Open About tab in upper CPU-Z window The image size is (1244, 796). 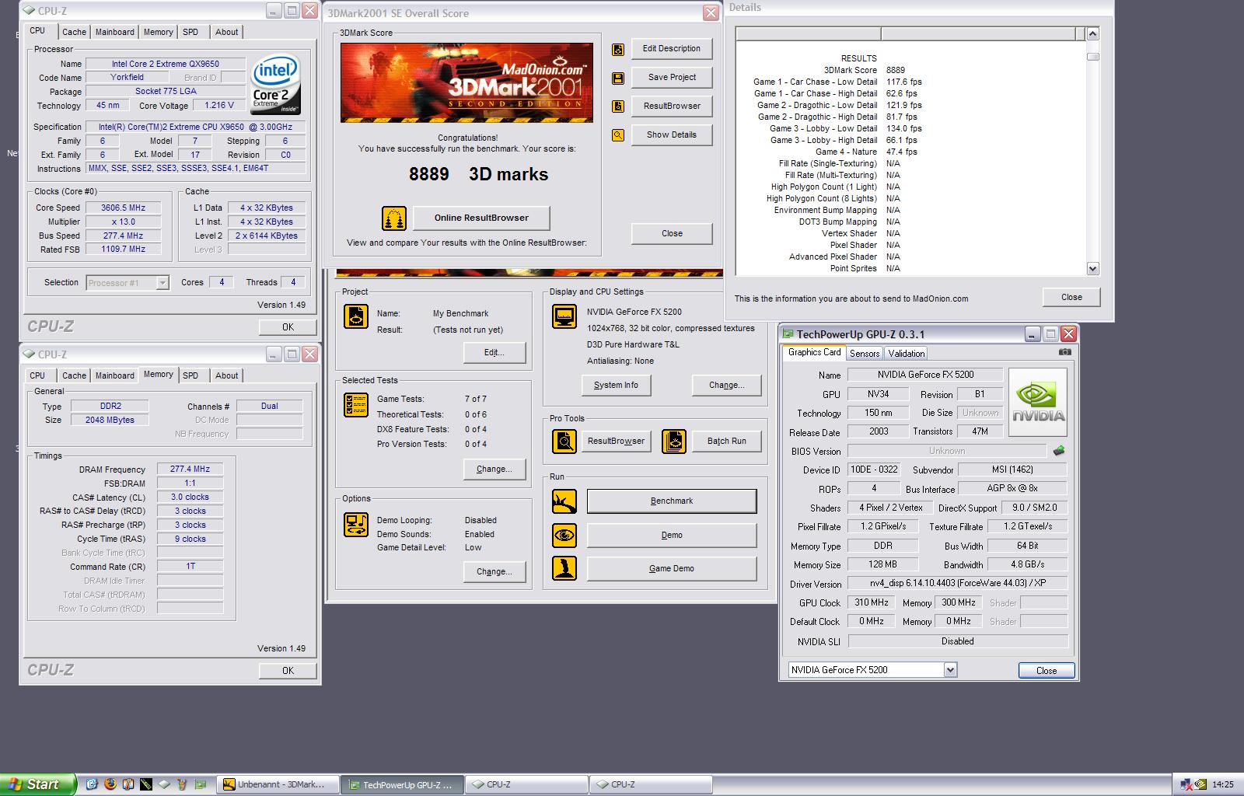[x=227, y=32]
